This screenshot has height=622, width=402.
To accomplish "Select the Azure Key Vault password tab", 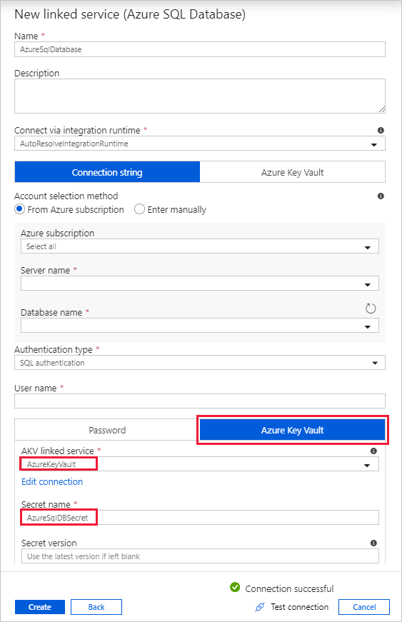I will [293, 430].
